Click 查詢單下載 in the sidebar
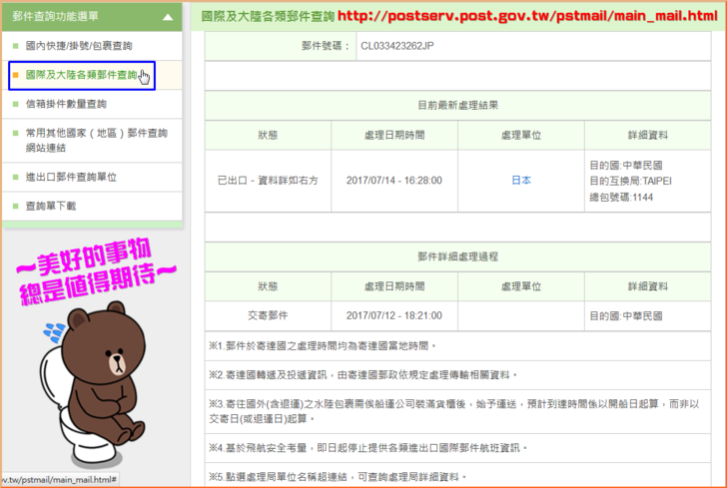 pyautogui.click(x=50, y=206)
